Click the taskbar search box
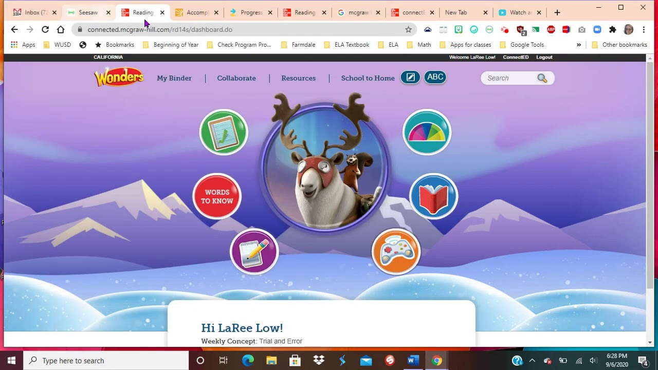The image size is (658, 370). (106, 360)
